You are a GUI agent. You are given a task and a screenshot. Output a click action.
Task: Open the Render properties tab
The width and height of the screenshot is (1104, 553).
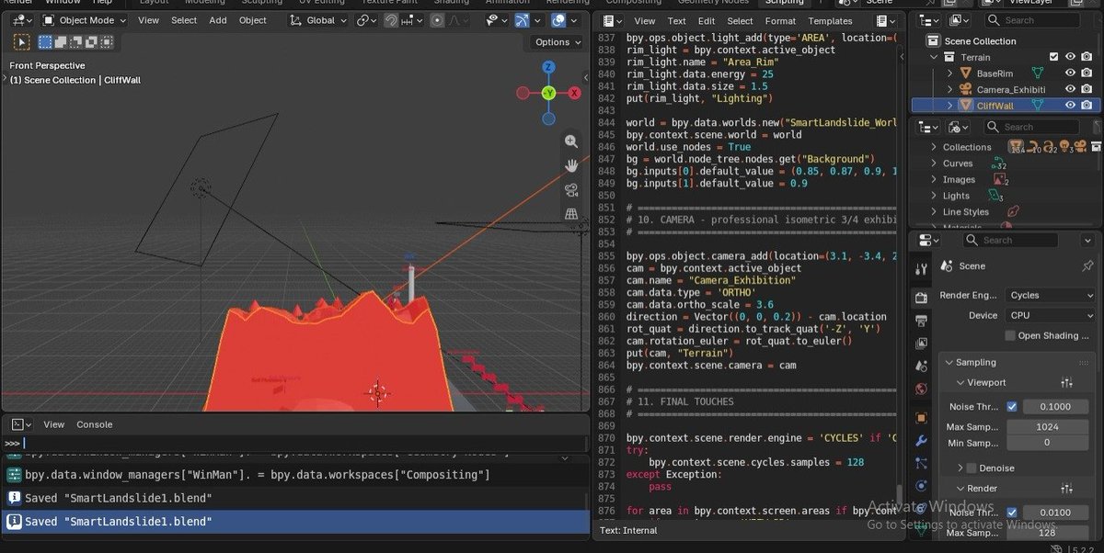tap(922, 298)
